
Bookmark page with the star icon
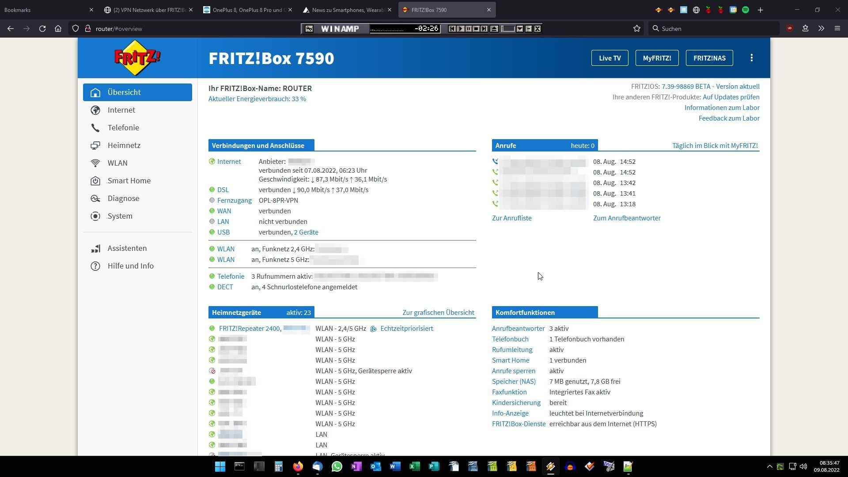[x=636, y=29]
